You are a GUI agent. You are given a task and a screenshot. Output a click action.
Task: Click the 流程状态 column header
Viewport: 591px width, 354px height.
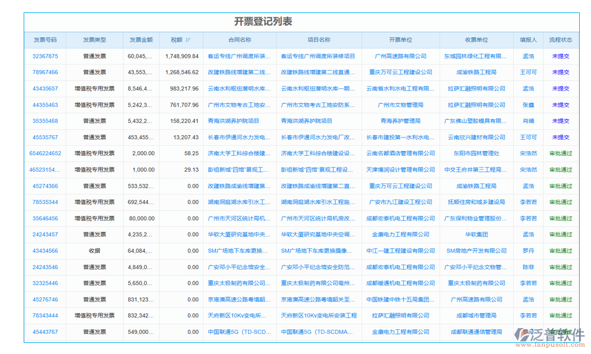point(560,40)
